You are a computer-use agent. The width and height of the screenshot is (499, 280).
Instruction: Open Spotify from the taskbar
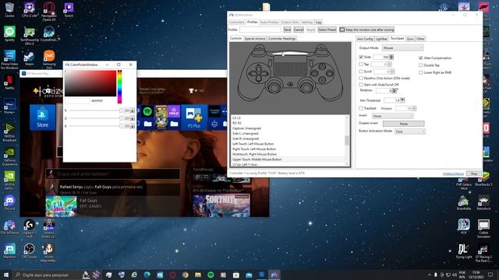click(x=211, y=275)
